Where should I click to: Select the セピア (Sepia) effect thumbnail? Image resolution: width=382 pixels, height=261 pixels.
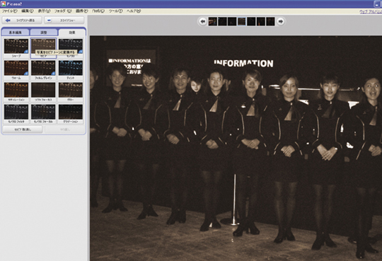coord(43,48)
